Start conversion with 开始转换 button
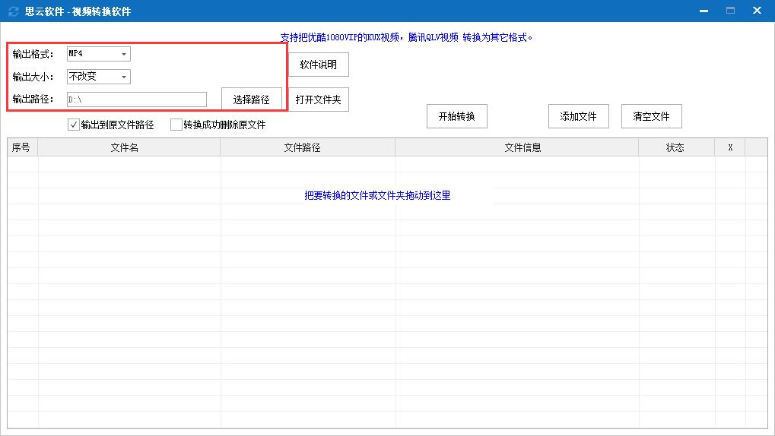 pyautogui.click(x=456, y=116)
